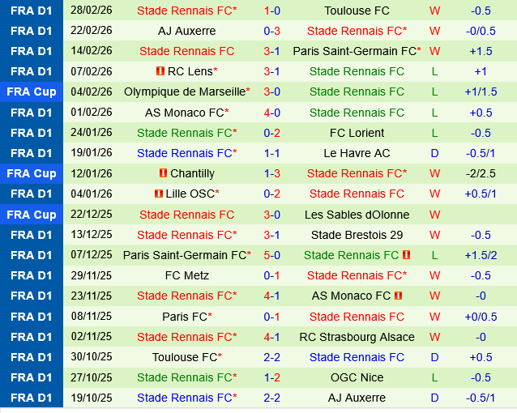Click red card icon in the 07/12/25 row
This screenshot has width=517, height=413.
406,255
